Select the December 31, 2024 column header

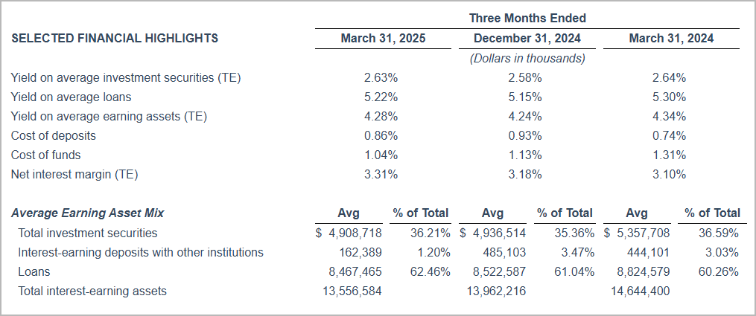(527, 39)
